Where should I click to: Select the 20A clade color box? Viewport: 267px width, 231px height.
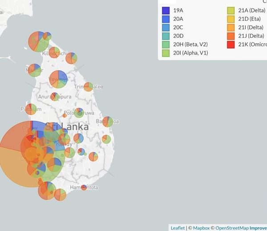point(166,19)
